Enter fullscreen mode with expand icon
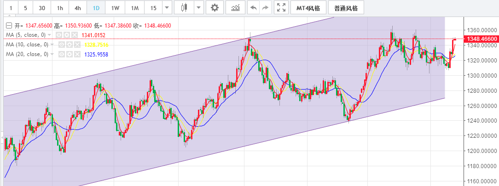Viewport: 499px width, 186px height. (x=281, y=8)
